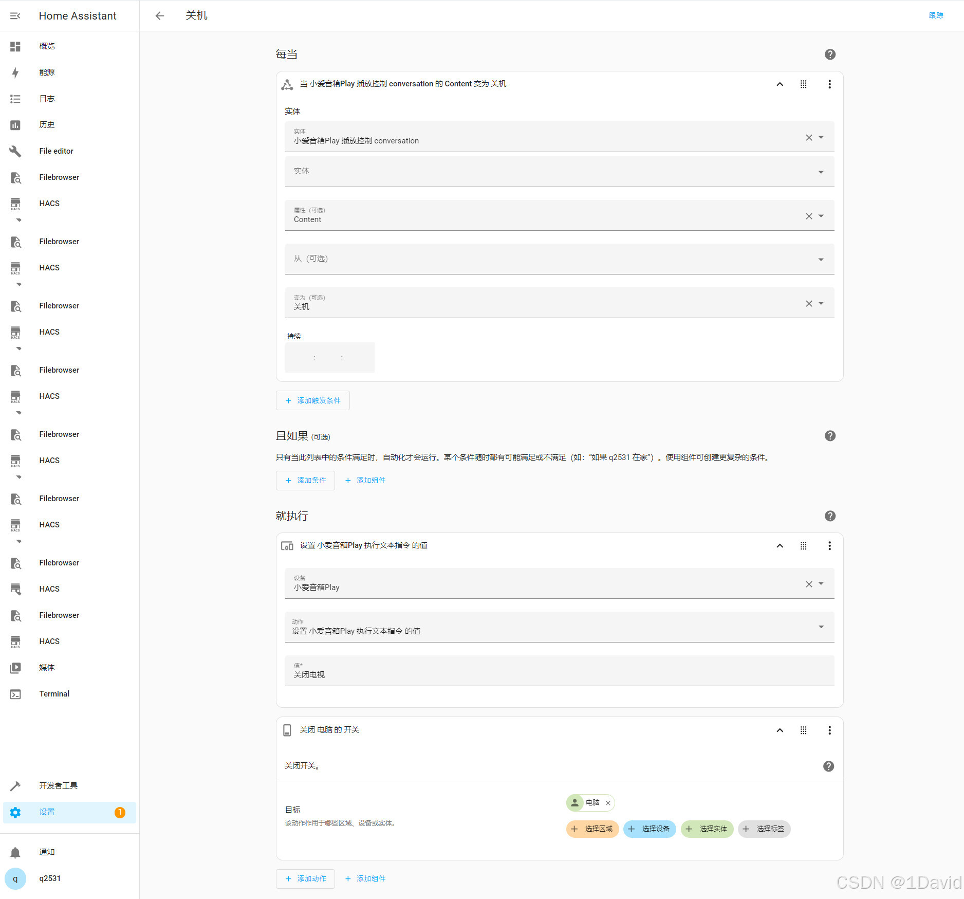Collapse the 设置 小爱音箱Play action card
Viewport: 964px width, 899px height.
coord(780,546)
